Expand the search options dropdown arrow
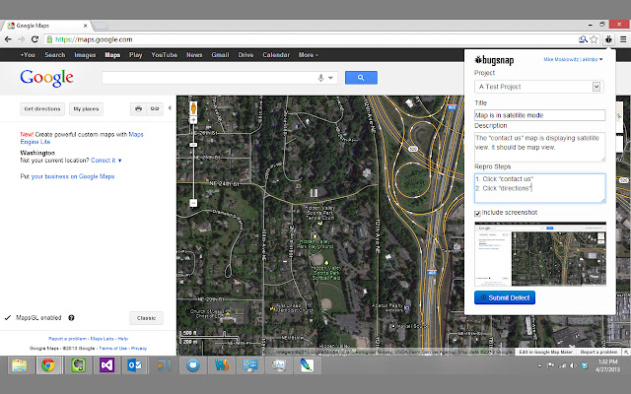 point(331,78)
